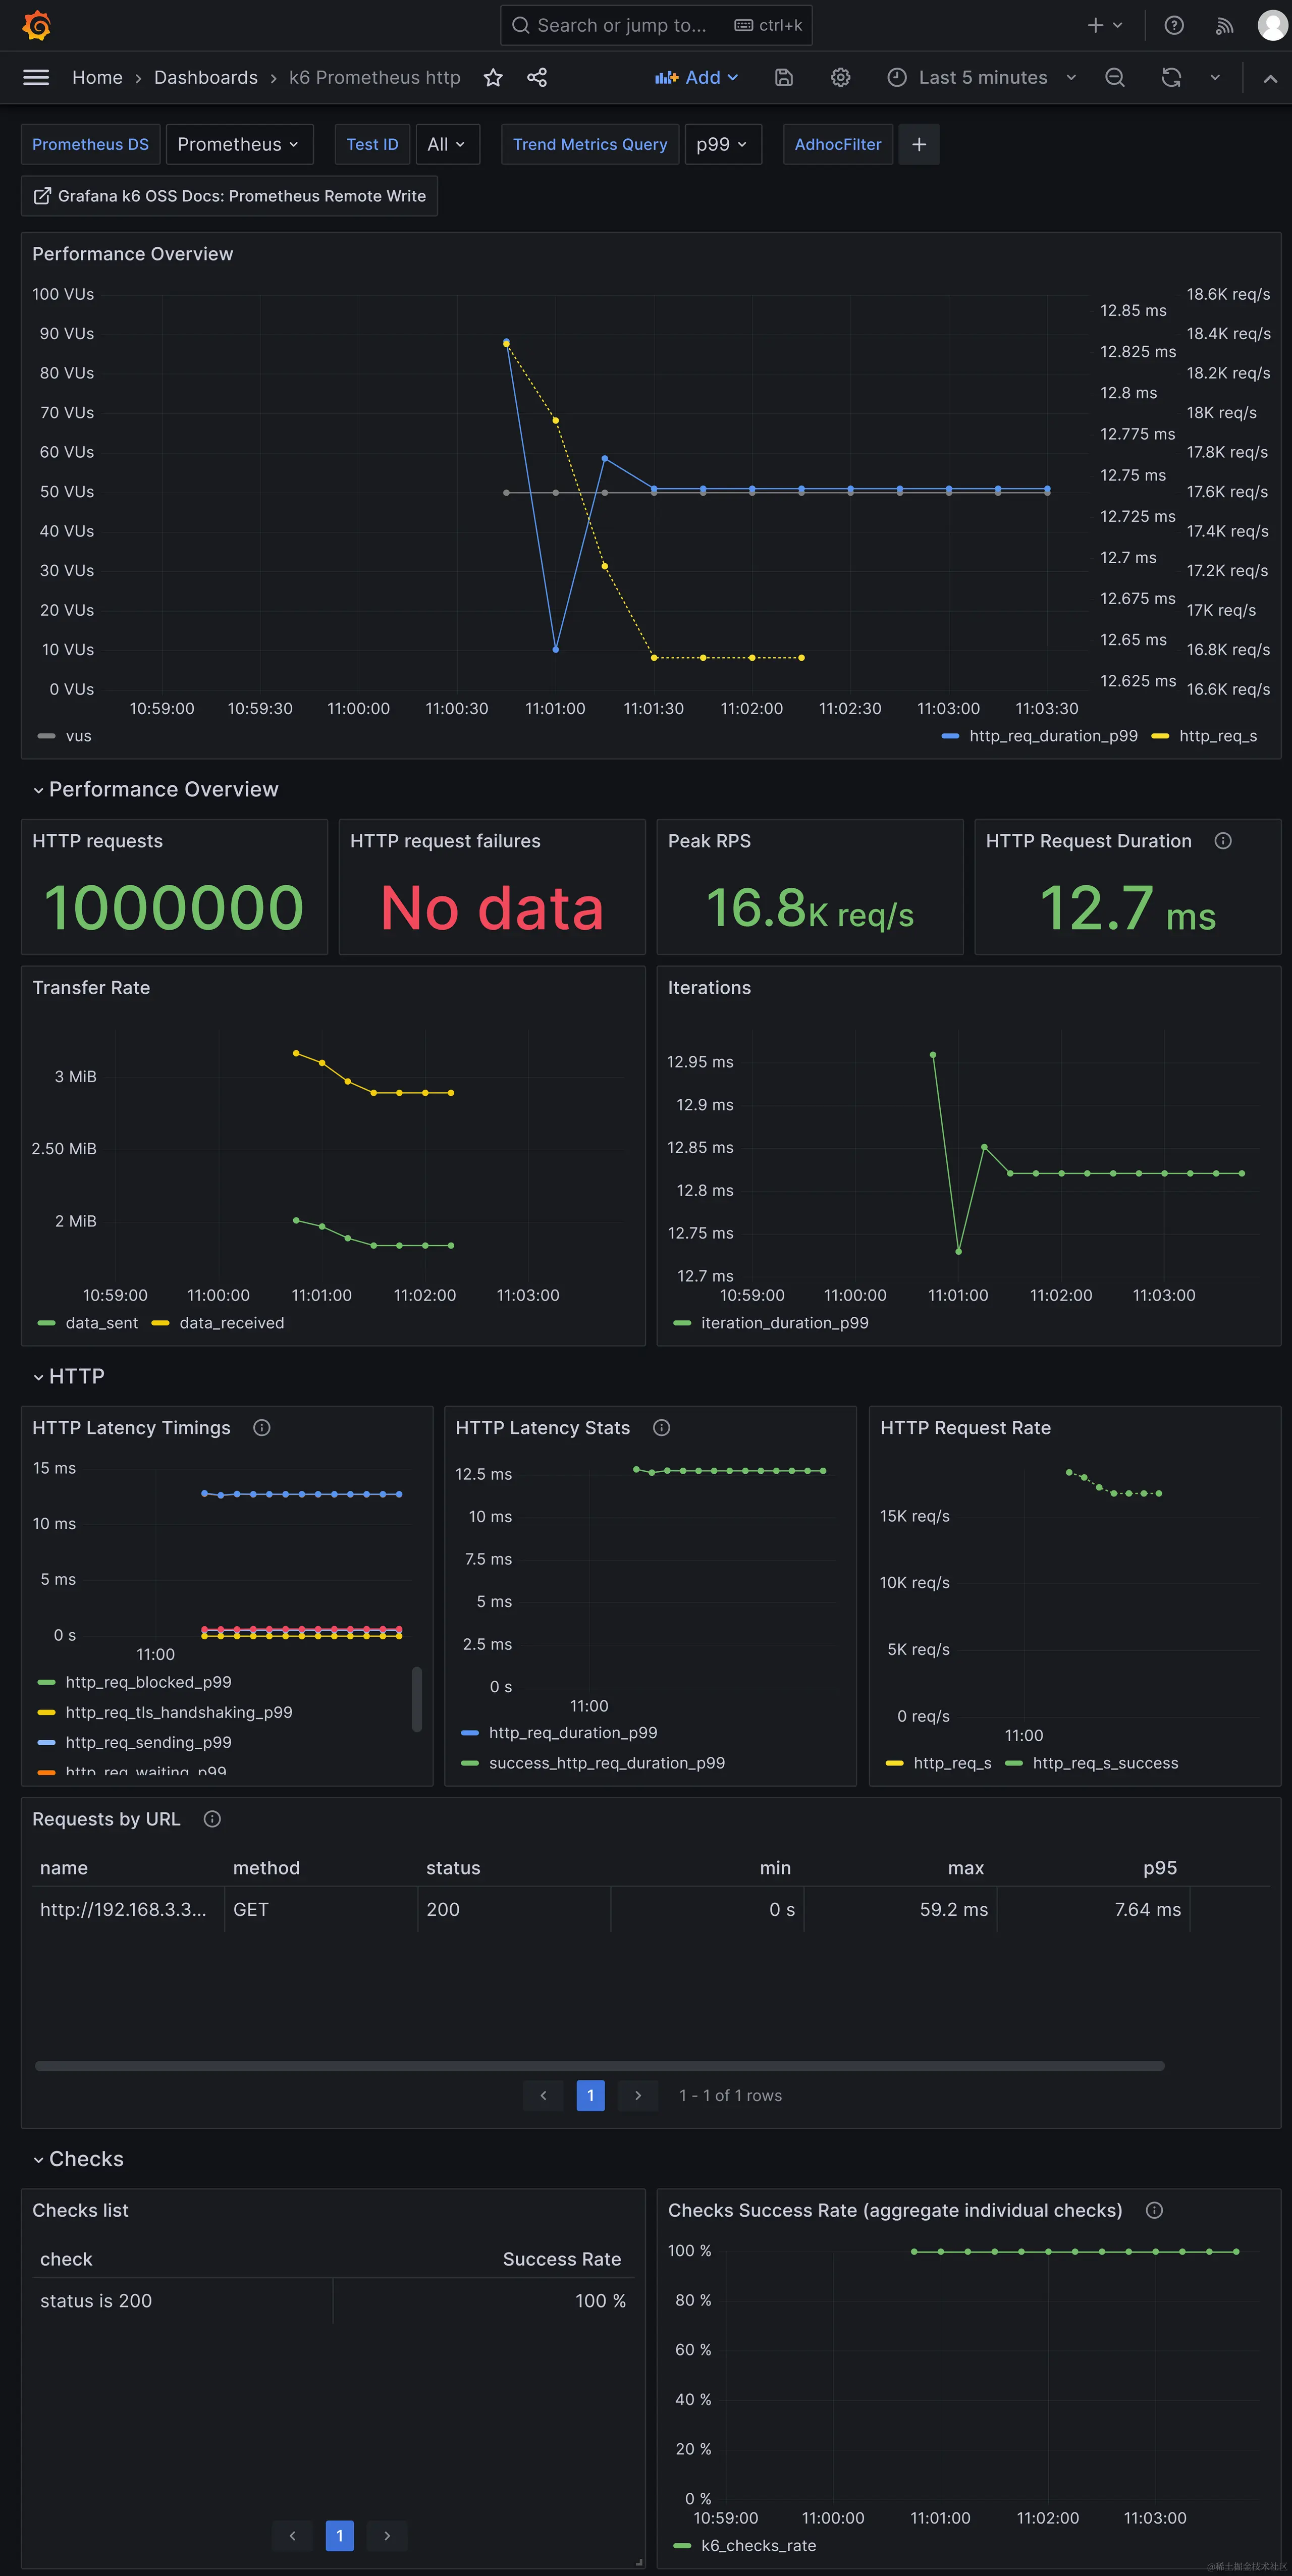Open Grafana k6 OSS Docs link
This screenshot has height=2576, width=1292.
click(230, 196)
